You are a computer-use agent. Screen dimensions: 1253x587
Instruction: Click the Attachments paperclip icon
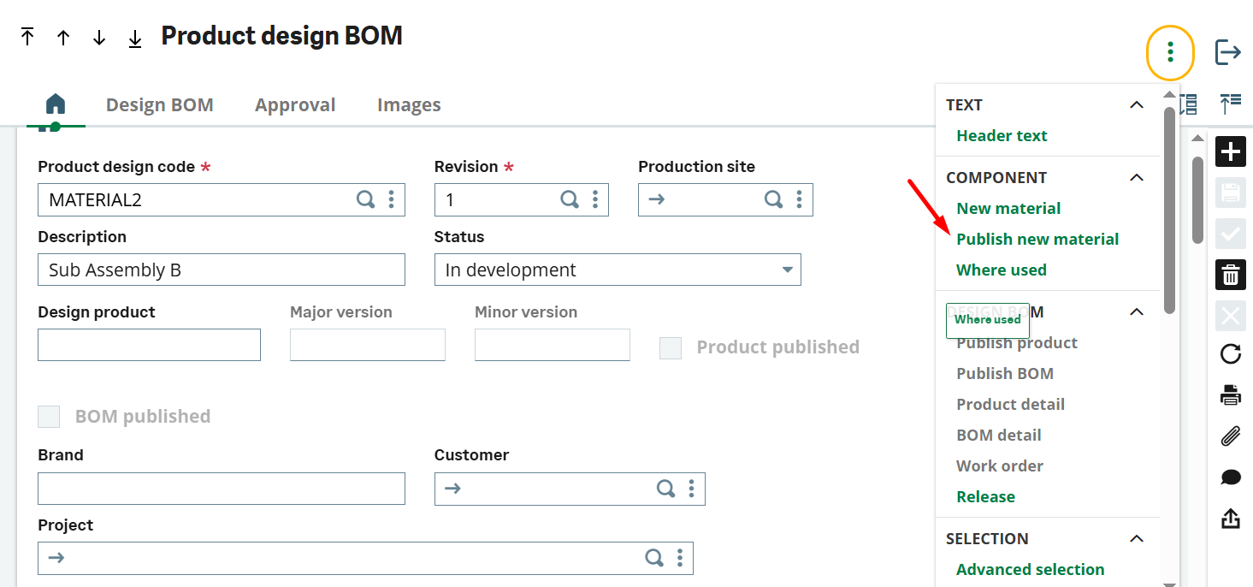(1230, 436)
